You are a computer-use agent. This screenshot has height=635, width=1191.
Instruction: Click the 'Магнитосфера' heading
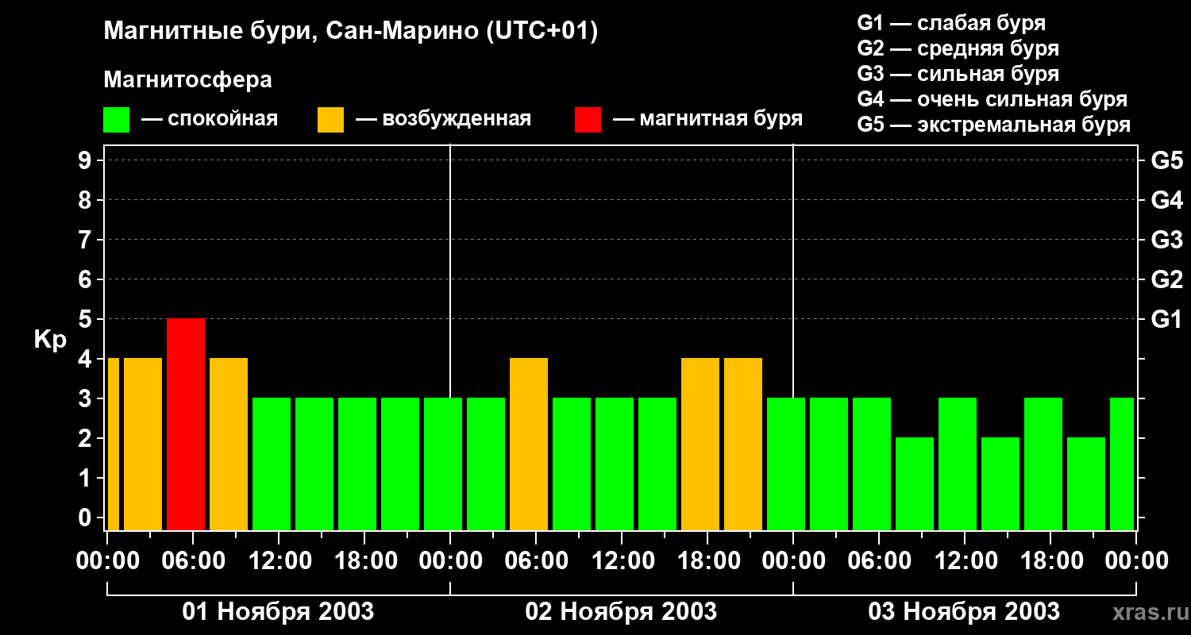click(x=187, y=80)
